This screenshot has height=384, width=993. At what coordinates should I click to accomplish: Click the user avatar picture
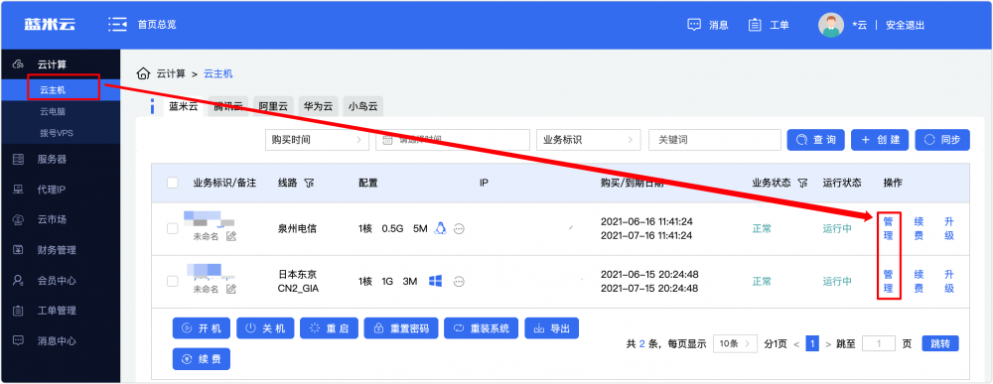pos(830,25)
